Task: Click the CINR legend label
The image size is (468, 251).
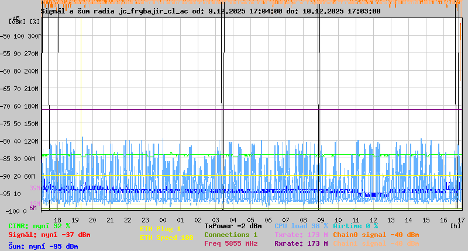Action: click(x=39, y=226)
